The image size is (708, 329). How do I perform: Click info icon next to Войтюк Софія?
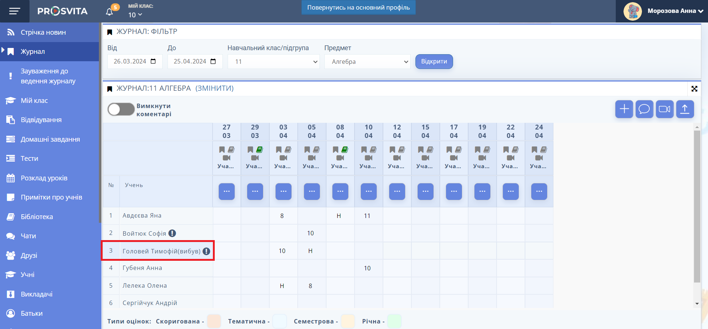tap(172, 233)
